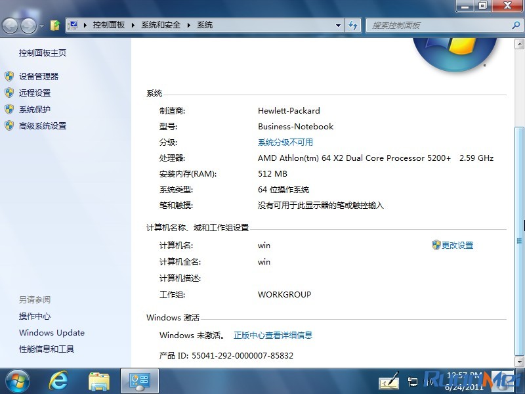Open 控制面板主页 link
Viewport: 525px width, 394px height.
[43, 53]
